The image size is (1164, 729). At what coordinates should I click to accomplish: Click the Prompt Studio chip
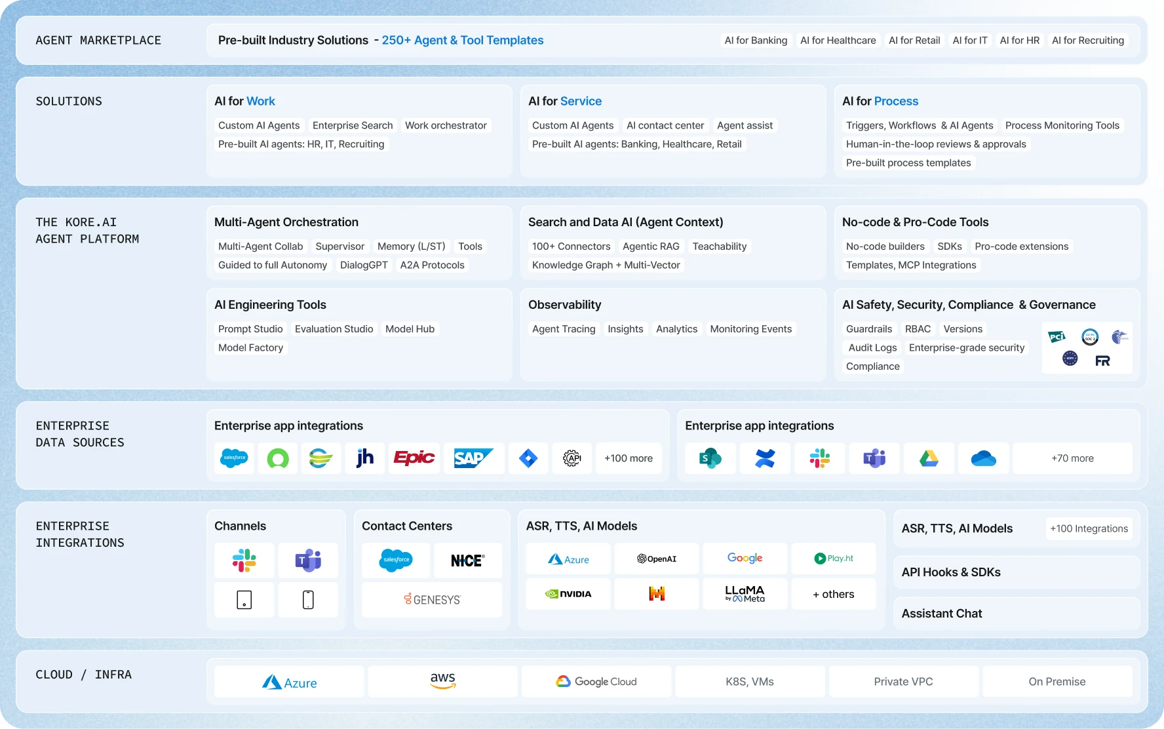tap(250, 329)
